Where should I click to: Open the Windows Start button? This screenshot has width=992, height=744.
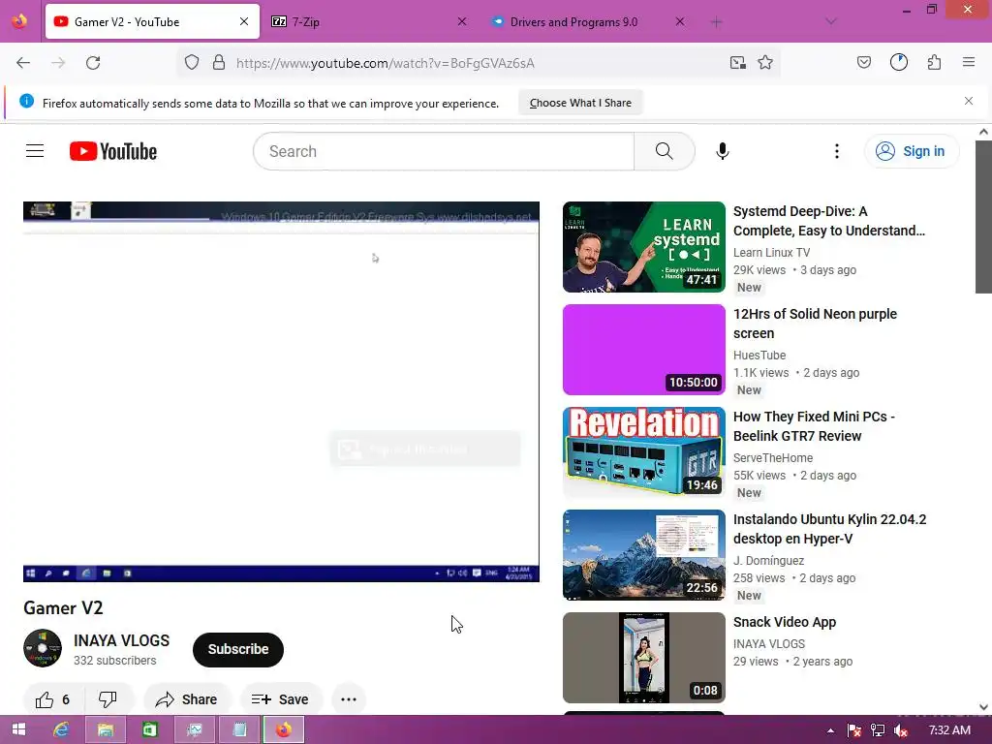click(18, 729)
